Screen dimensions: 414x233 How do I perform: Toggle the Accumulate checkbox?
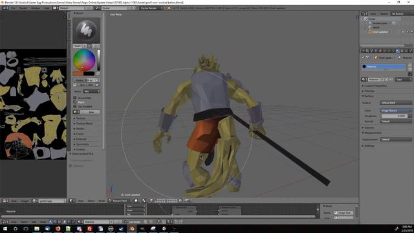[75, 98]
